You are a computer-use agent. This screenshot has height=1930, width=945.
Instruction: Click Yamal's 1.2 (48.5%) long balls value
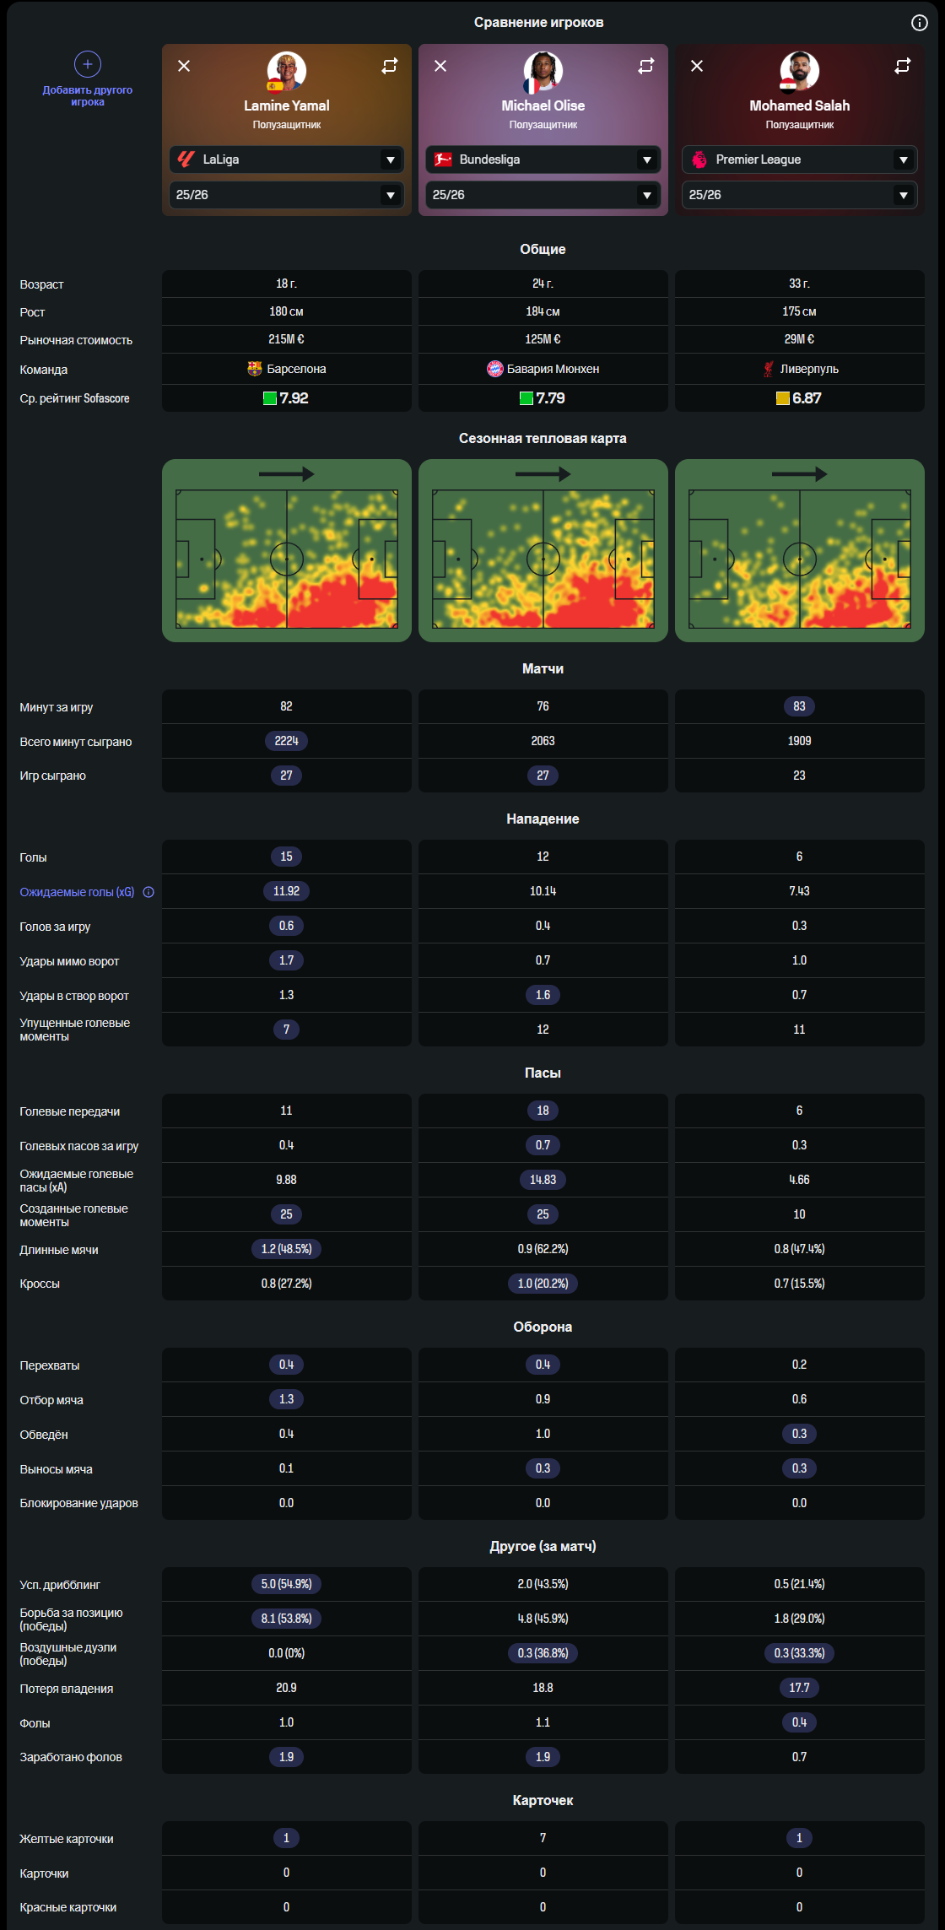pos(287,1249)
